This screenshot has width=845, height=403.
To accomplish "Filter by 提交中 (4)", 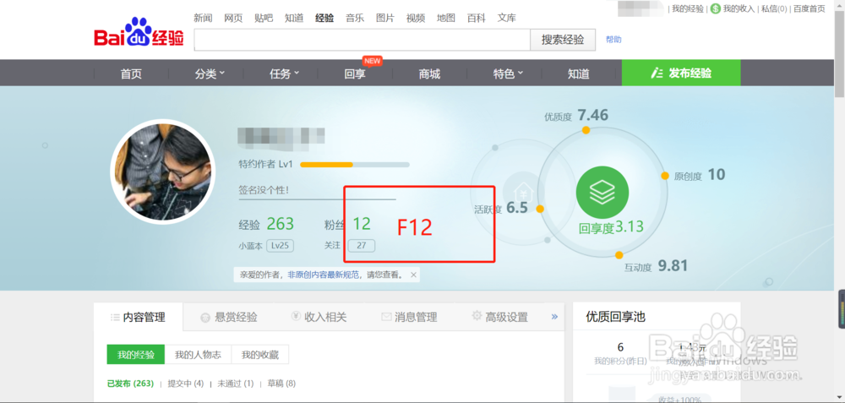I will click(x=186, y=384).
